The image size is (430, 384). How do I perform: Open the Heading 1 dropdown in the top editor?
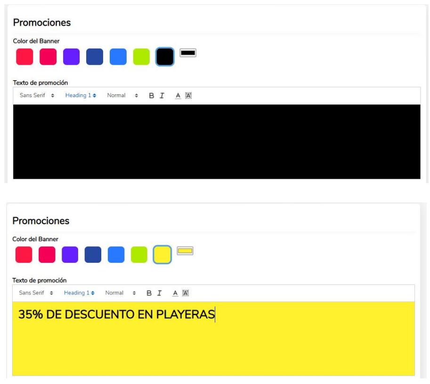point(81,95)
